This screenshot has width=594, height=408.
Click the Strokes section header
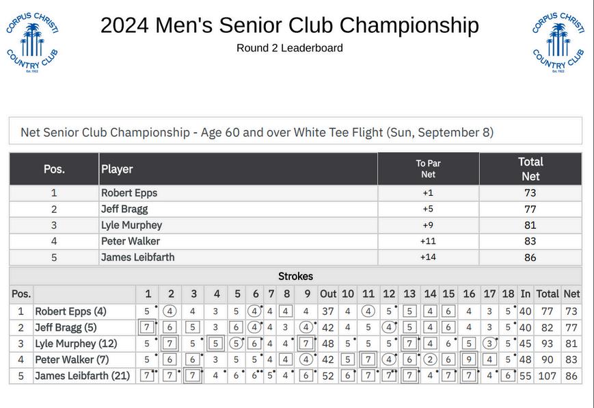295,277
